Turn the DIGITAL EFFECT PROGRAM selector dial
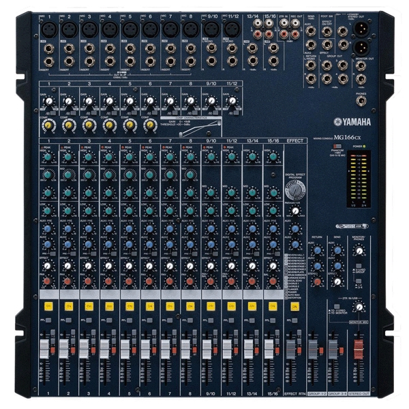This screenshot has height=409, width=409. pos(295,190)
